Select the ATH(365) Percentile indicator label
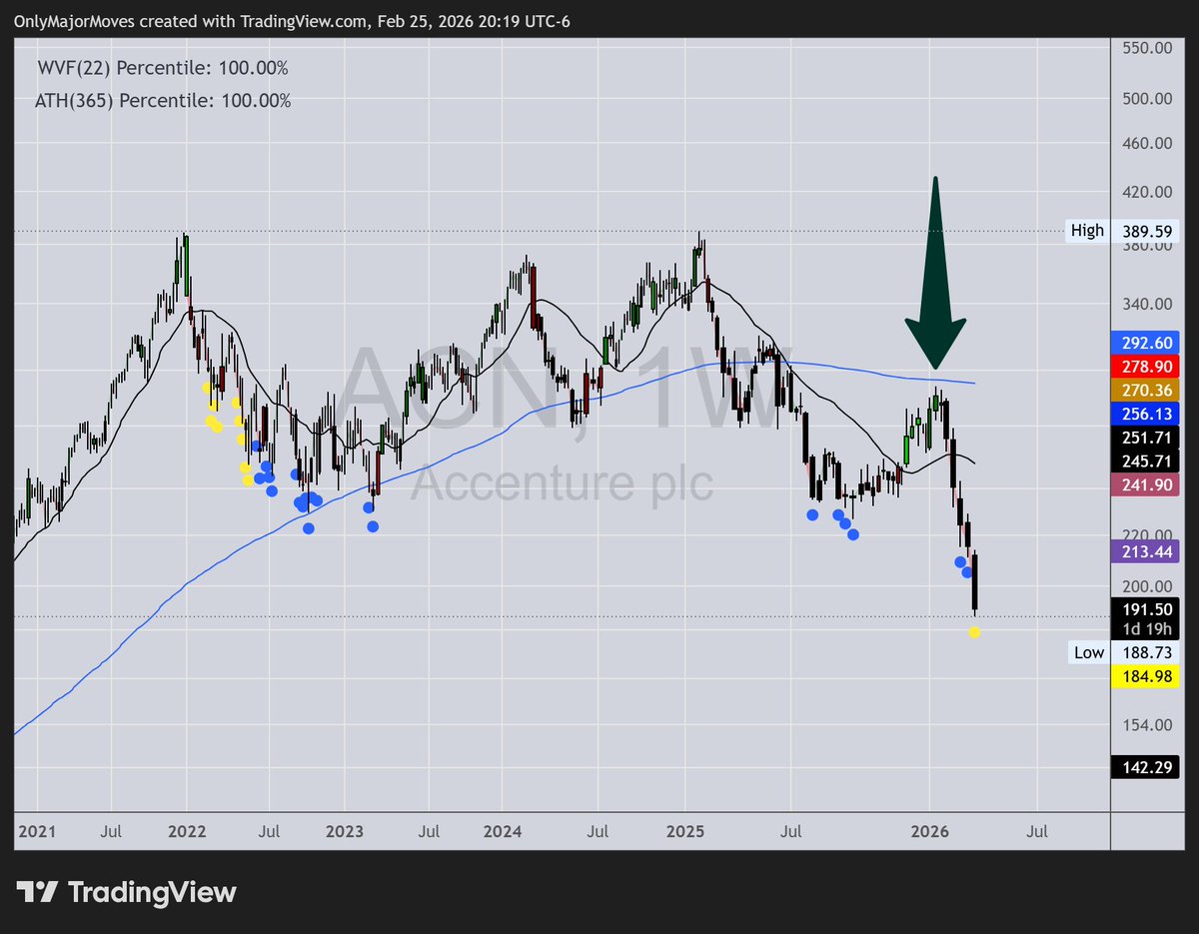The image size is (1199, 934). (164, 101)
